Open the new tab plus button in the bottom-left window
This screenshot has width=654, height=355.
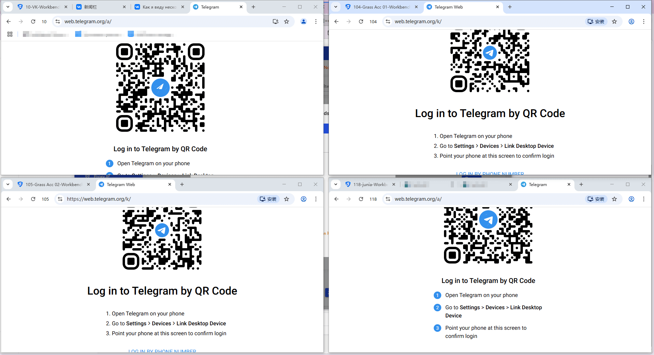click(182, 184)
